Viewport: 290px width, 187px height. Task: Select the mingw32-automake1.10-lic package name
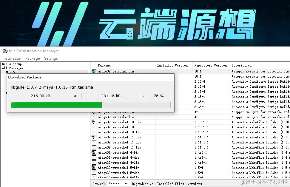[119, 132]
